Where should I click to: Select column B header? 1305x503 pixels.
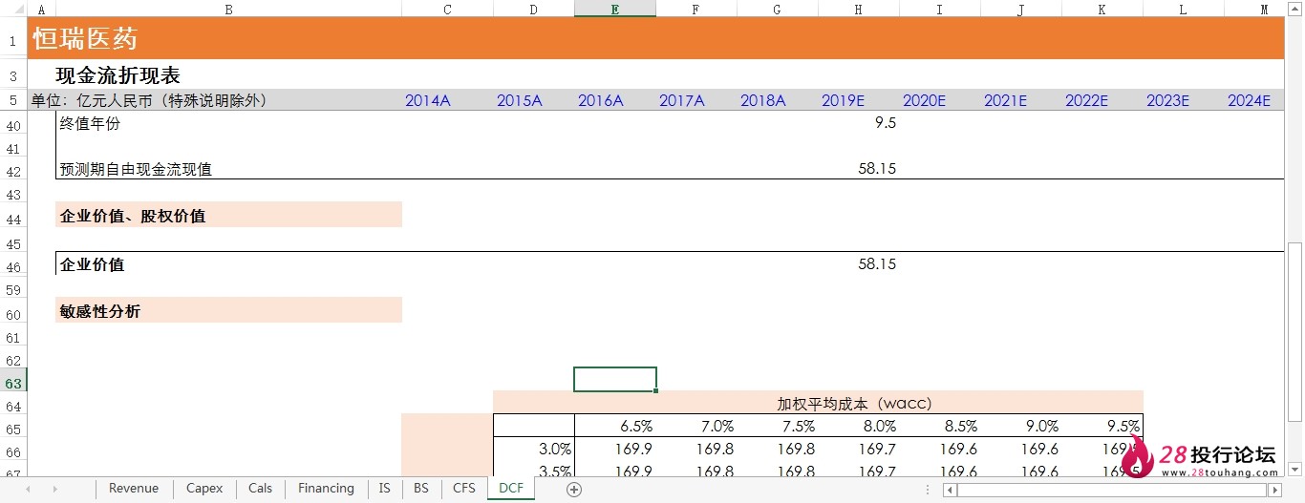point(228,9)
